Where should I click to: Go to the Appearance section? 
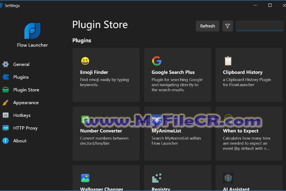coord(26,103)
